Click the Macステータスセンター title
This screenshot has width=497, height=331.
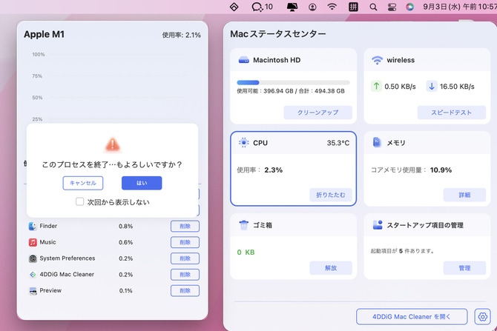click(278, 34)
